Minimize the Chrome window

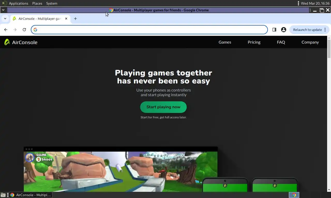pyautogui.click(x=315, y=10)
